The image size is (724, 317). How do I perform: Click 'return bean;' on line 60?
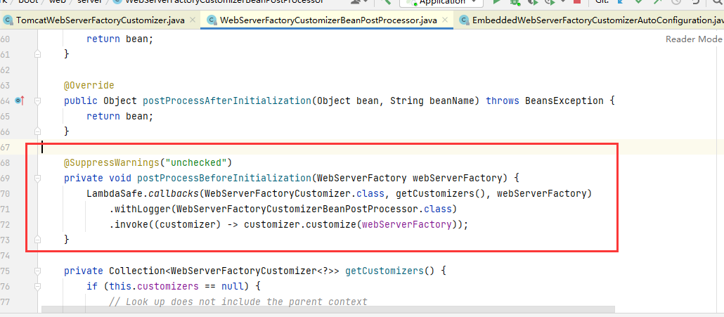[x=119, y=39]
